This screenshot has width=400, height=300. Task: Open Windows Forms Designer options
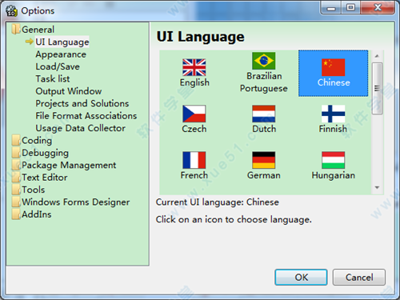pyautogui.click(x=76, y=202)
